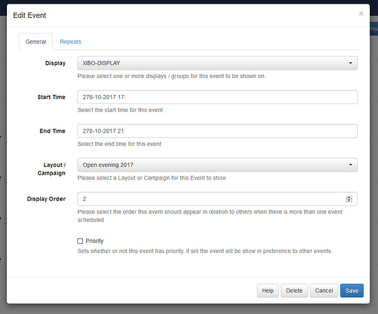Click into the Start Time field
378x314 pixels.
click(217, 97)
